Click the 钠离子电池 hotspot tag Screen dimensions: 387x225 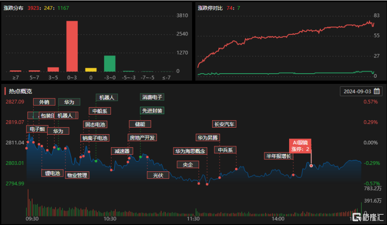(x=95, y=138)
